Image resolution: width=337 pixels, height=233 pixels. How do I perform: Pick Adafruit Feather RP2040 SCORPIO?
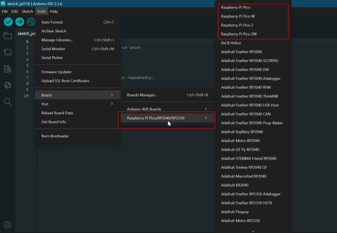coord(253,61)
